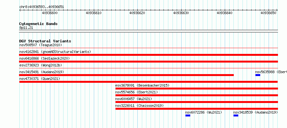
Task: Click the 8p11.21 cytogenetic band bar
Action: click(149, 31)
